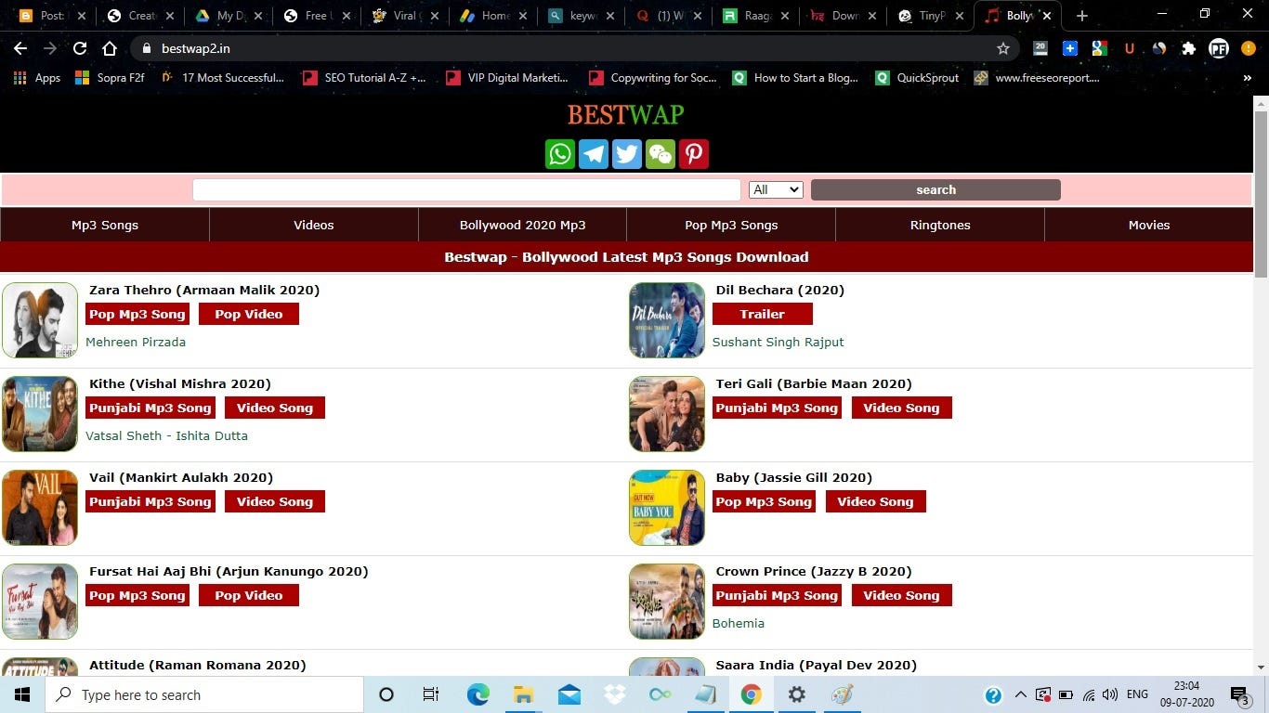The image size is (1269, 713).
Task: Open Fursat Hai Aaj Bhi Pop Video
Action: tap(249, 595)
